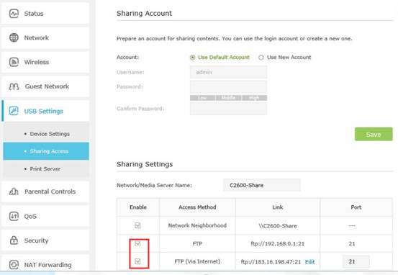Click the Link column header
This screenshot has width=398, height=275.
(x=278, y=207)
